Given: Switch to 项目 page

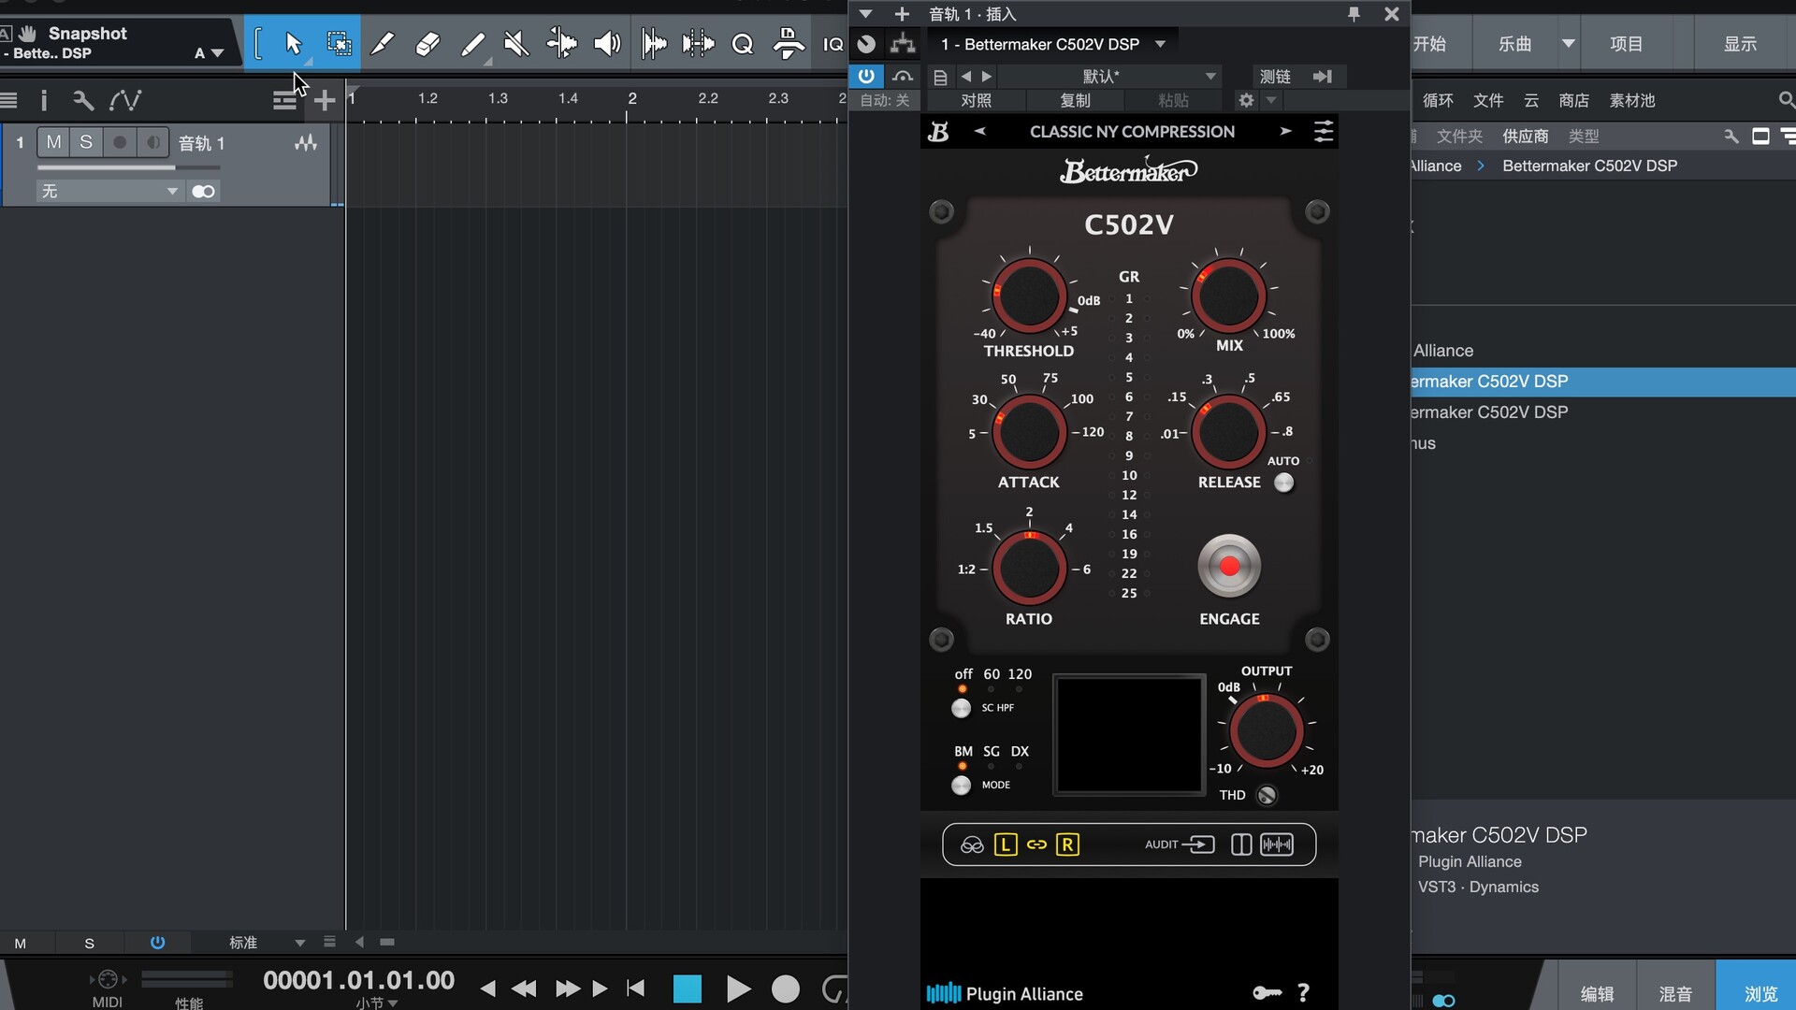Looking at the screenshot, I should pos(1627,44).
